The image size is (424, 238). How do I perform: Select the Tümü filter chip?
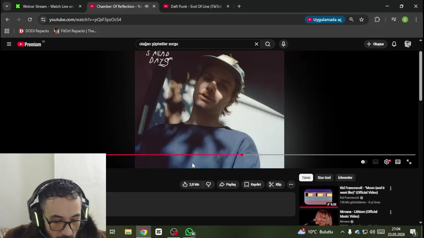click(306, 178)
